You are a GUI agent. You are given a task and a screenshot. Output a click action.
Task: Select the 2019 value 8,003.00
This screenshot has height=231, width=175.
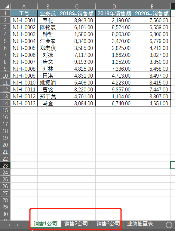(x=114, y=34)
